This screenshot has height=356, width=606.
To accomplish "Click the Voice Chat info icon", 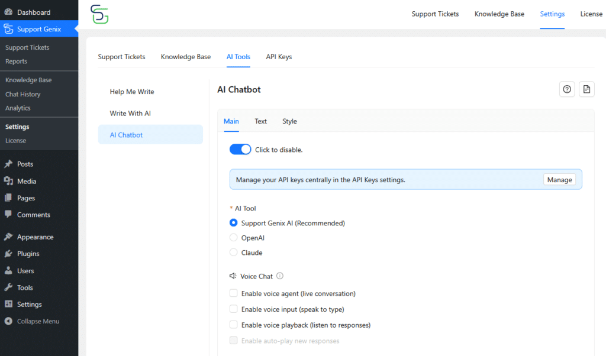I will point(280,276).
